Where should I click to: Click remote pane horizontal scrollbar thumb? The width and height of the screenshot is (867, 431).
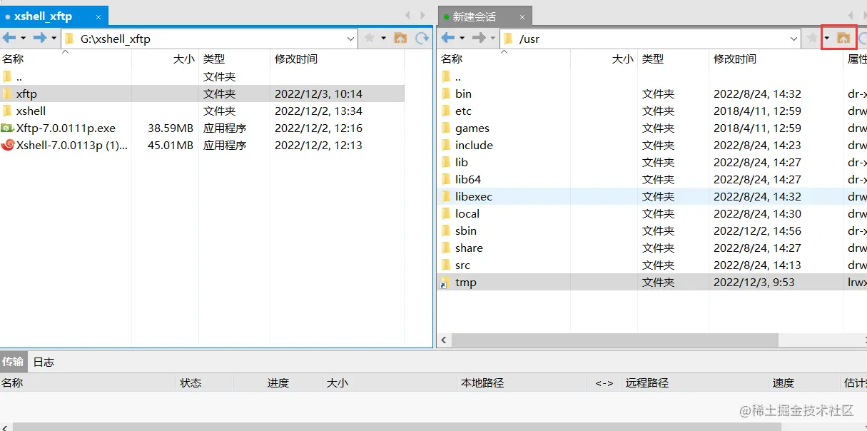[x=614, y=340]
